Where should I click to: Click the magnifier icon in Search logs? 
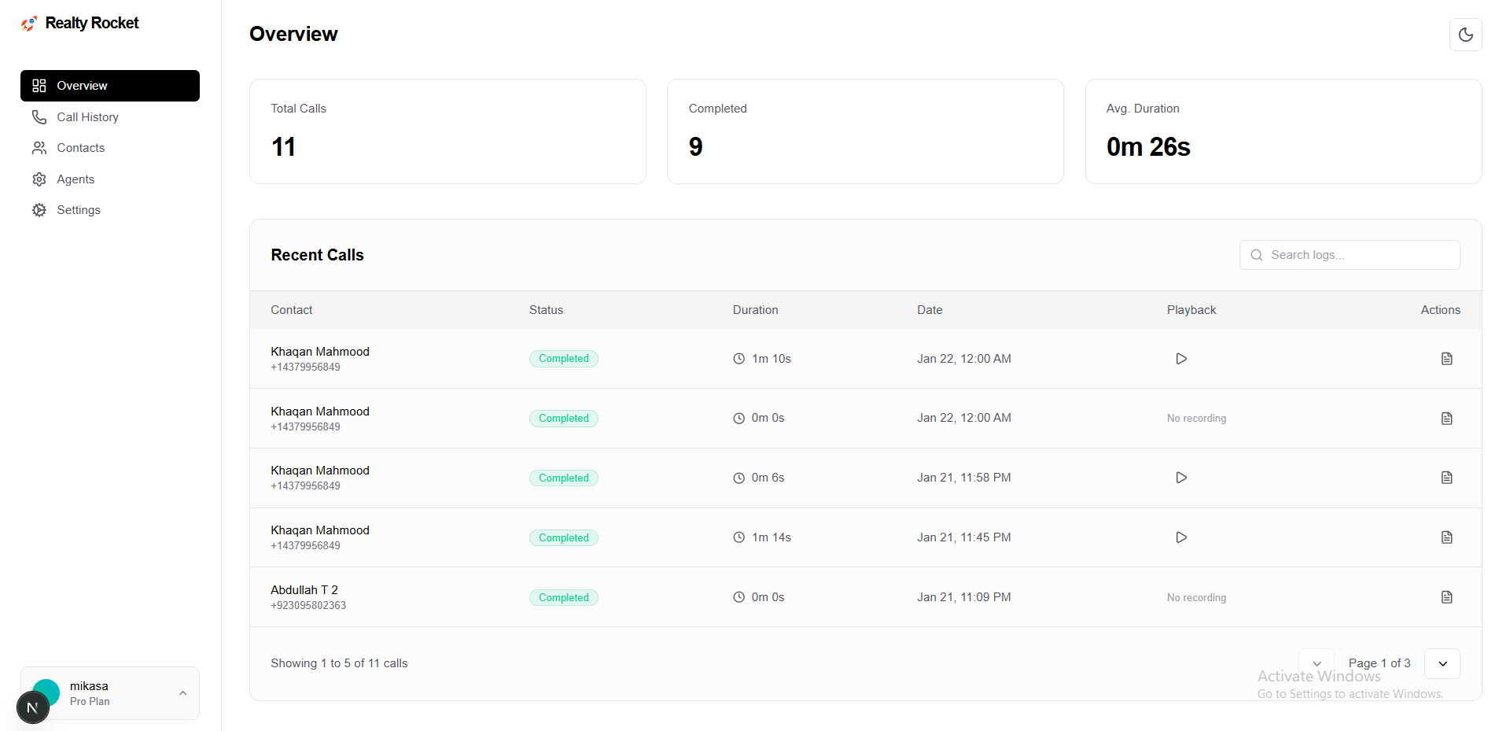[1257, 255]
